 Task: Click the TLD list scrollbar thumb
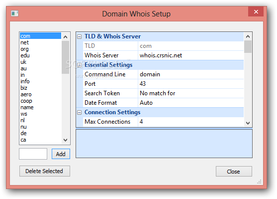(65, 57)
